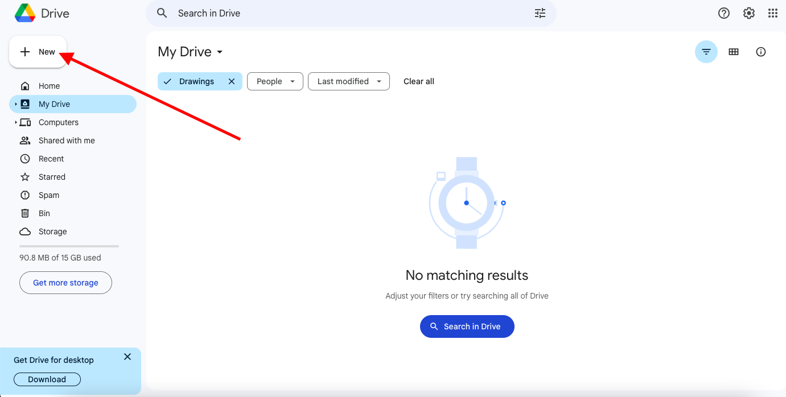
Task: Show the details info panel
Action: 761,52
